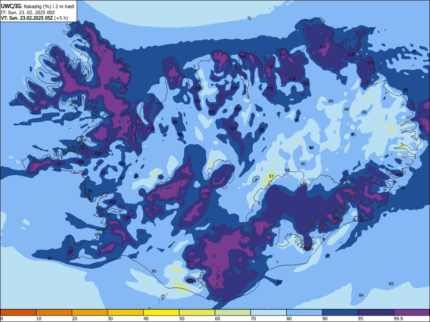Choose the light blue 80–90 legend swatch
This screenshot has height=322, width=430.
tap(304, 313)
